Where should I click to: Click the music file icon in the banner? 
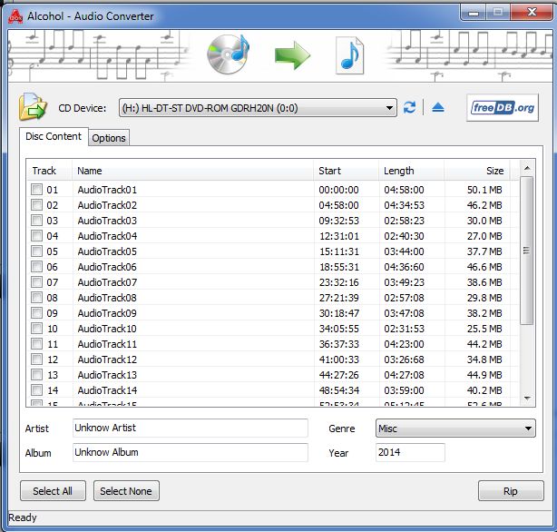pyautogui.click(x=350, y=55)
